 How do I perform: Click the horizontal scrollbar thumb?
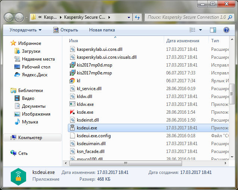[125, 163]
